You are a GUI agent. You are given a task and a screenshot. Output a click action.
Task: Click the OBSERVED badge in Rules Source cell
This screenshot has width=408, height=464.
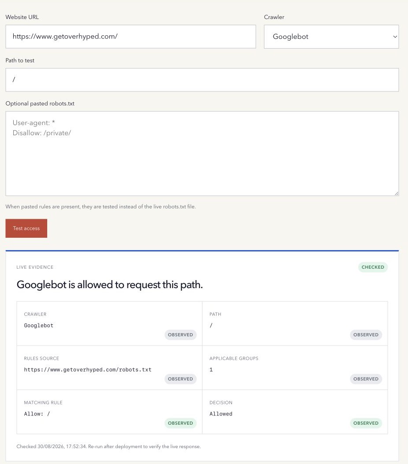click(180, 379)
